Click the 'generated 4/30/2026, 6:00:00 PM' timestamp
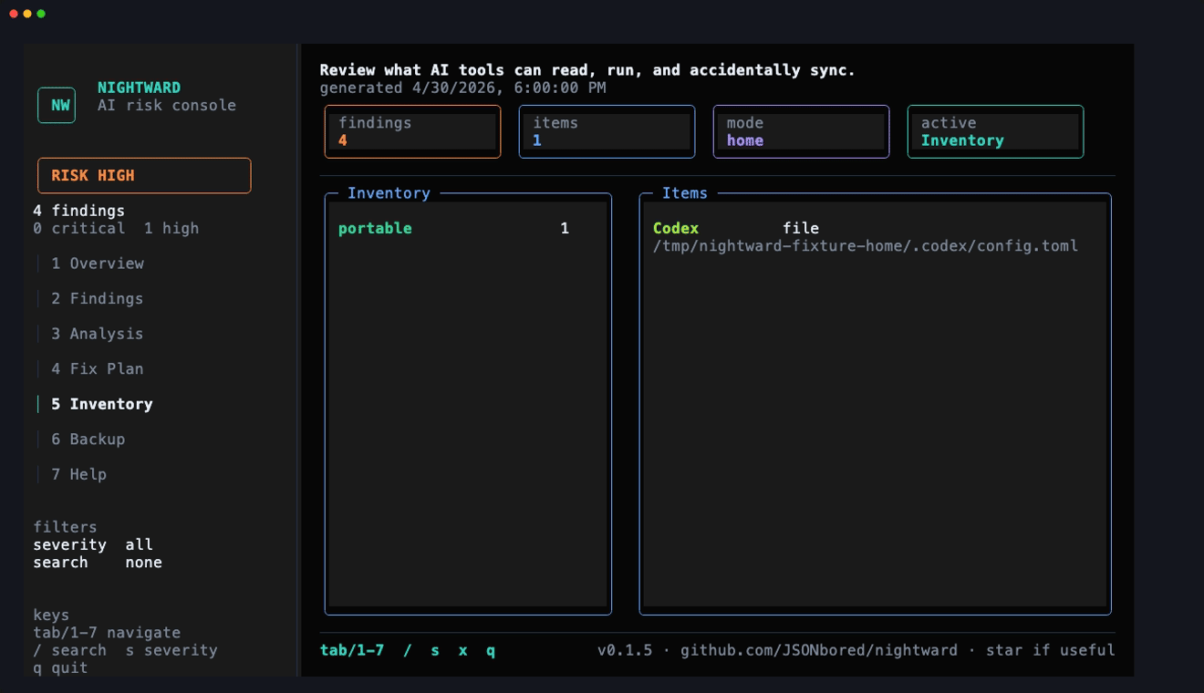The image size is (1204, 693). click(463, 88)
